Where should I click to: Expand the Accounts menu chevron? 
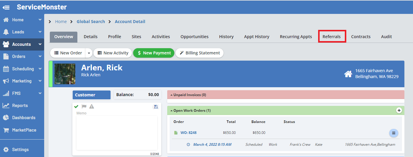[40, 44]
